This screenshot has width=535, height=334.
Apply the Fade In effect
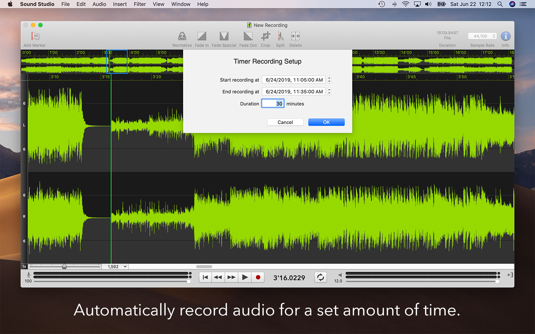coord(202,36)
